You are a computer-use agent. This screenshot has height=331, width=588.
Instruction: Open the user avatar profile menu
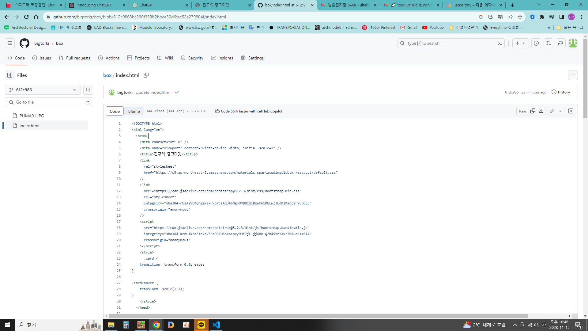coord(573,43)
